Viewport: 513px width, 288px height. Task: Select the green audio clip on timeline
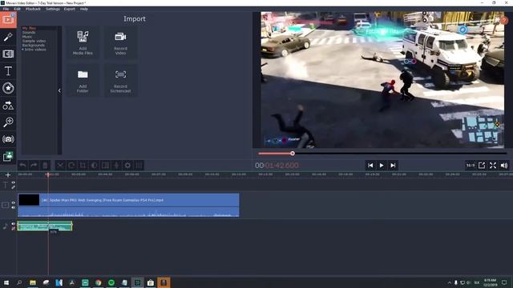coord(45,226)
